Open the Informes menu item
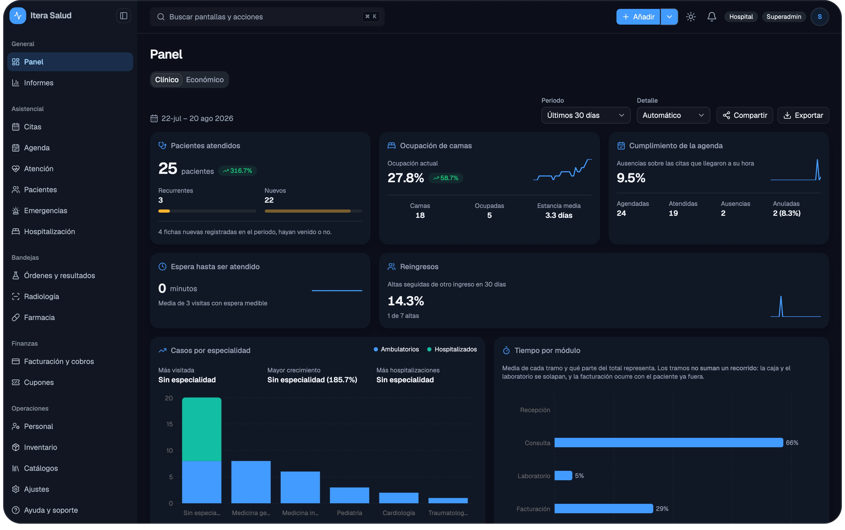Viewport: 845px width, 530px height. tap(70, 83)
